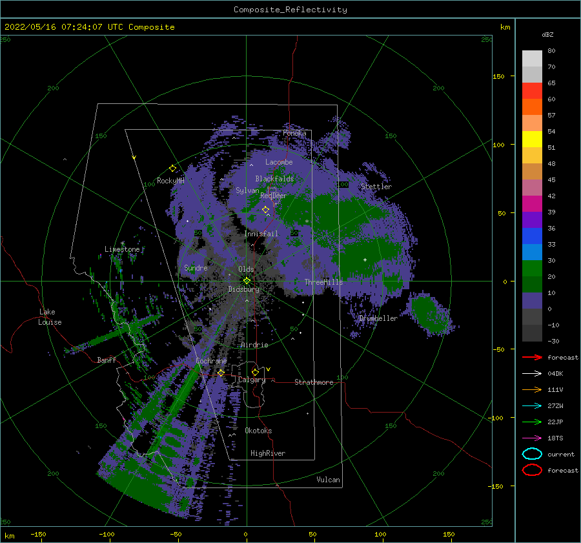Click the yellow radar-center diamond near Olds

(247, 281)
